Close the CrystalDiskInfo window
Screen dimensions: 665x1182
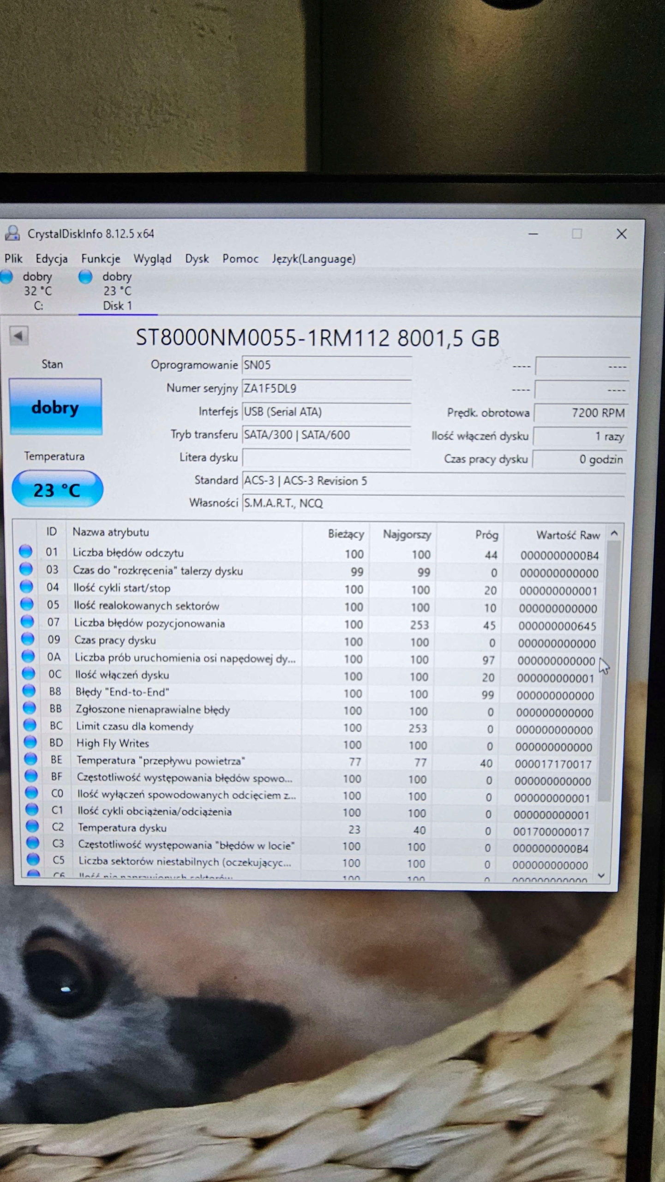click(x=621, y=234)
